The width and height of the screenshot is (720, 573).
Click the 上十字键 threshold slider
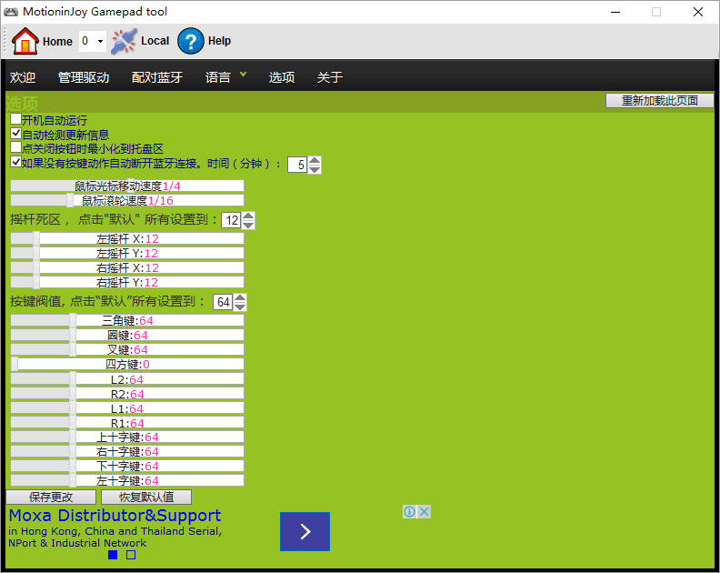(127, 437)
